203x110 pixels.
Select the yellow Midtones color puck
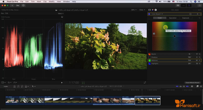point(165,27)
